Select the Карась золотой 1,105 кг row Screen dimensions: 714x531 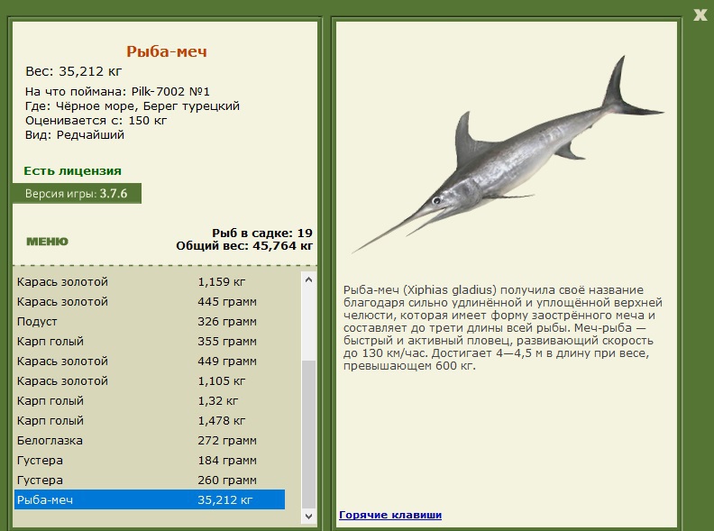tap(150, 380)
